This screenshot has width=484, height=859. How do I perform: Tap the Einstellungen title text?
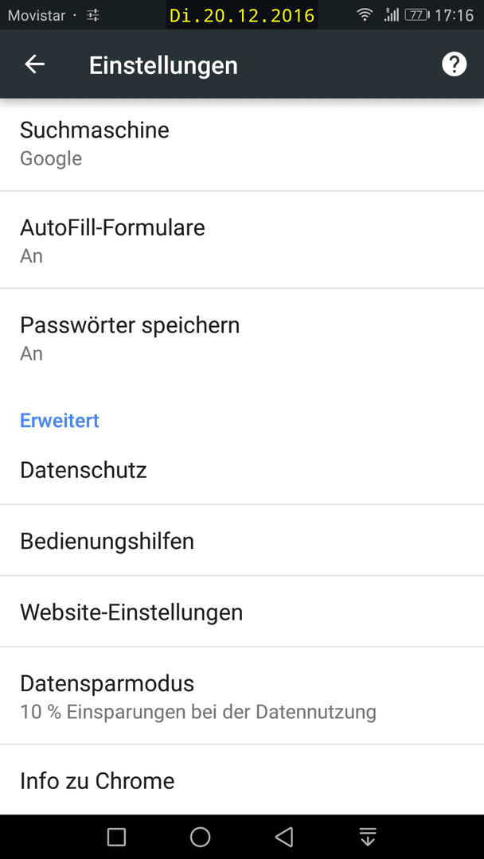pyautogui.click(x=163, y=65)
